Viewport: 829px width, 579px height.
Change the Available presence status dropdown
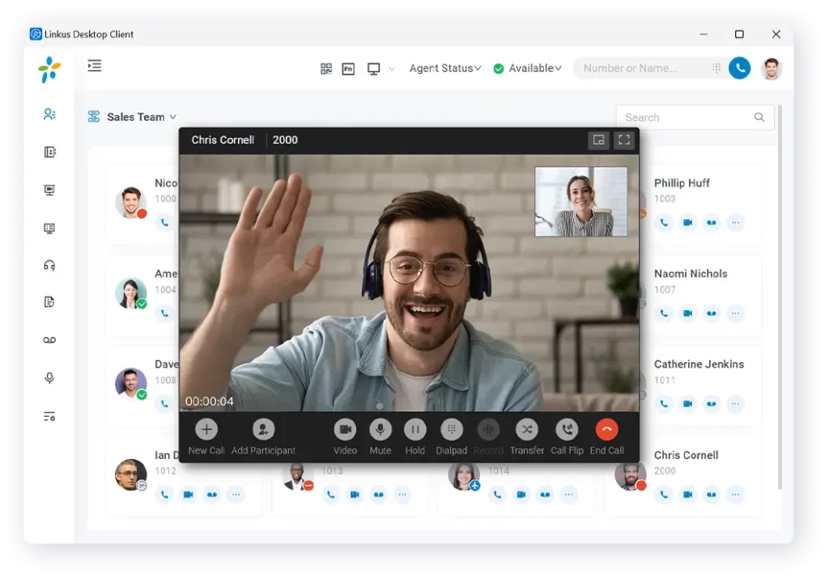[x=528, y=69]
